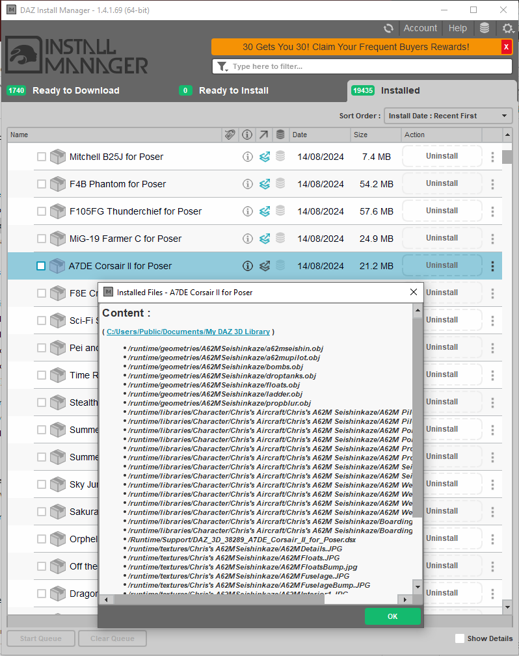Open the Account menu
Image resolution: width=519 pixels, height=656 pixels.
420,28
